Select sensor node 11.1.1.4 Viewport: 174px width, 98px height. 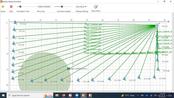click(14, 37)
